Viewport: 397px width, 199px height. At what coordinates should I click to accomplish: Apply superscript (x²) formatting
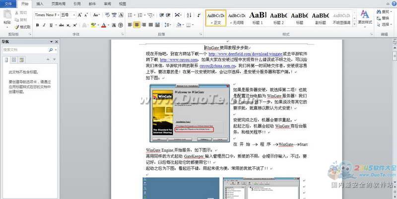tap(75, 25)
